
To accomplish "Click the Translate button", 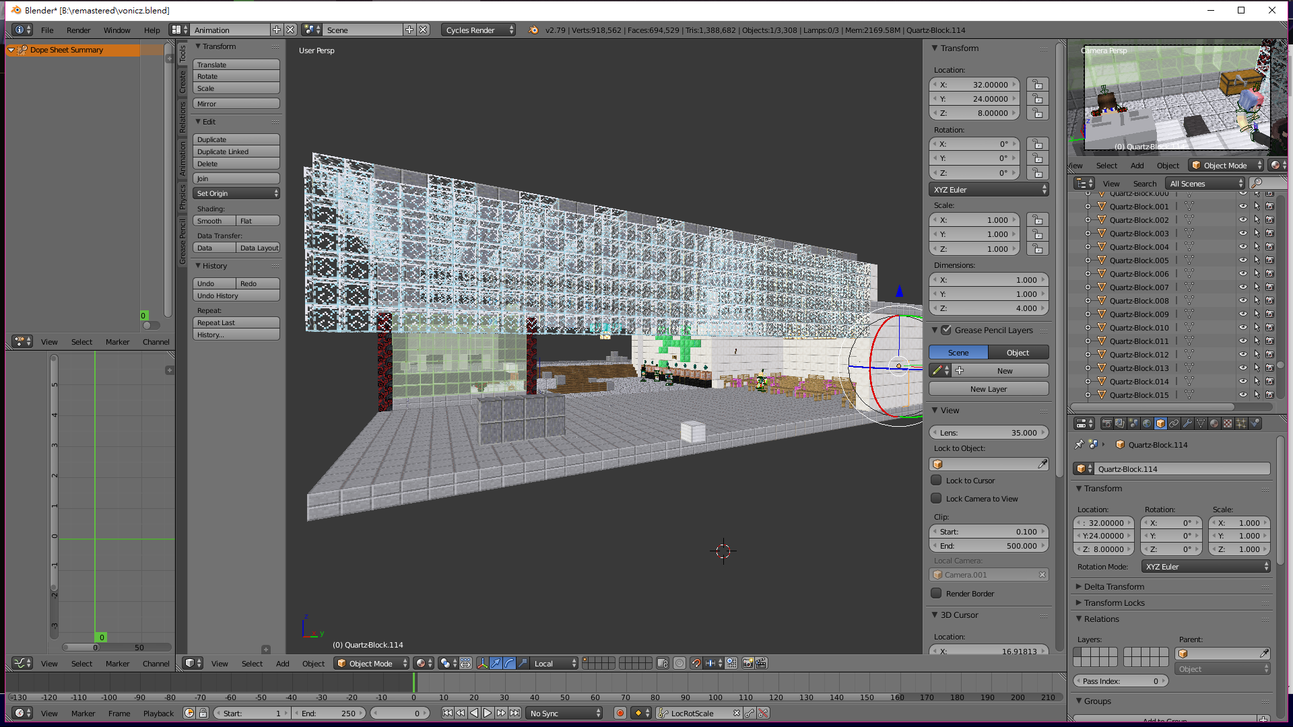I will (x=236, y=65).
